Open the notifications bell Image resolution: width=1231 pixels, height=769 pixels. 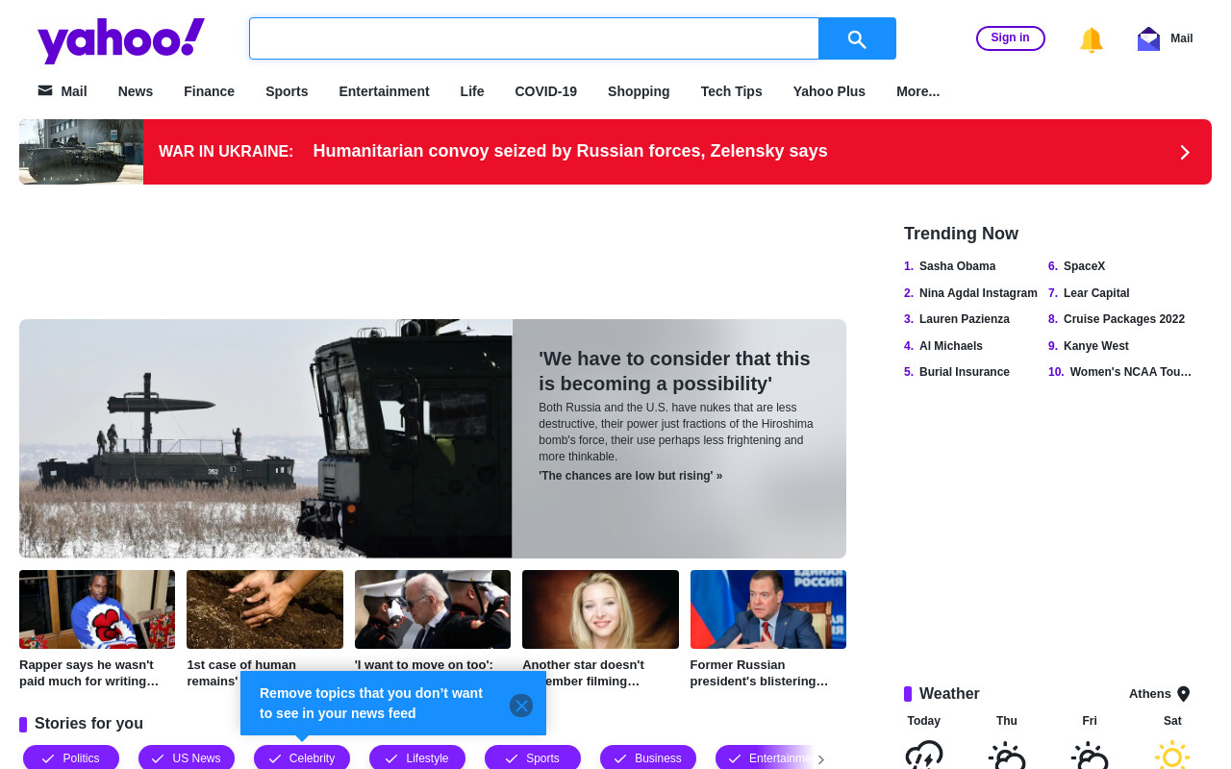(1091, 39)
